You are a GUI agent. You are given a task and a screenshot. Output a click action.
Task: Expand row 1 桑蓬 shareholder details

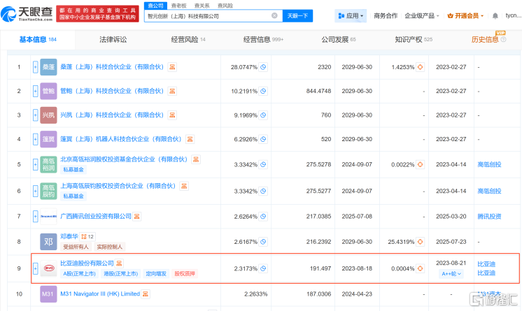(x=35, y=67)
